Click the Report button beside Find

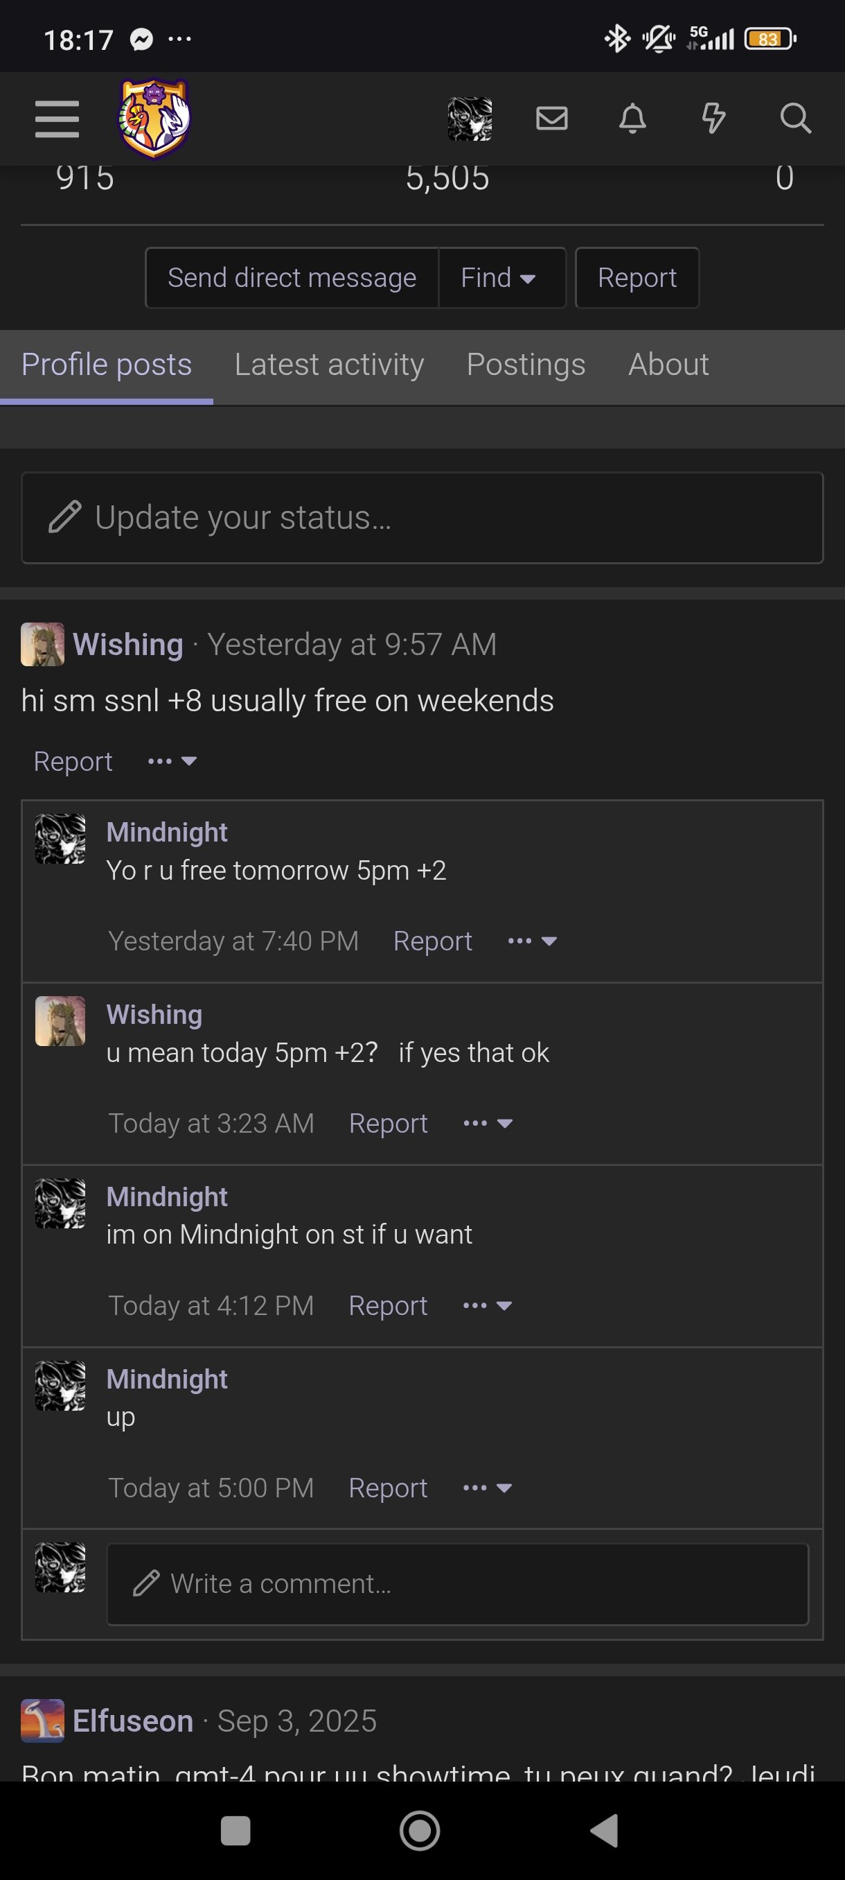[637, 278]
